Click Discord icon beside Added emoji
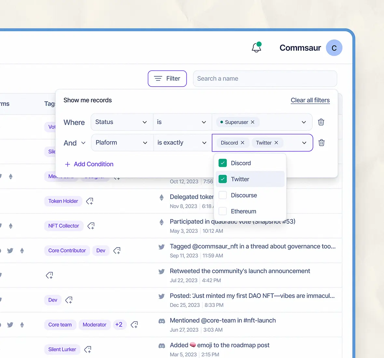 162,346
